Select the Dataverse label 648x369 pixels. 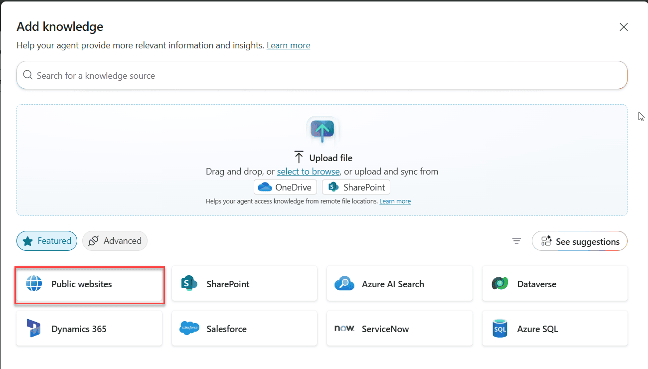[x=537, y=284]
